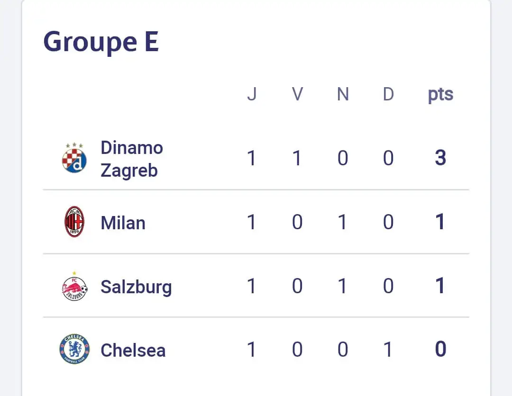Click the AC Milan club logo

pyautogui.click(x=74, y=222)
